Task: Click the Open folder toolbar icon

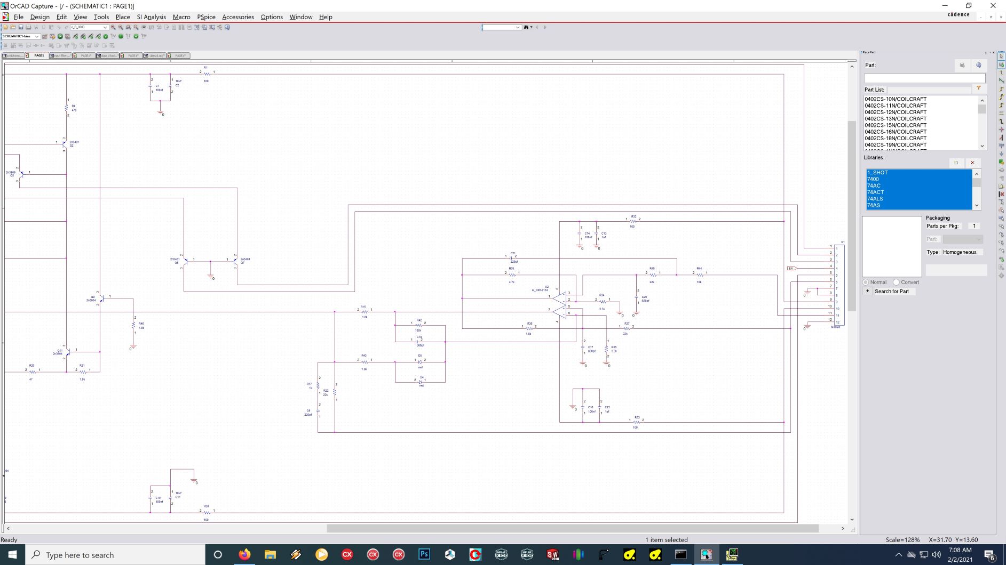Action: point(13,27)
